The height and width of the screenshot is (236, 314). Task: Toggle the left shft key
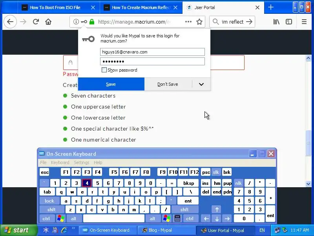(x=52, y=210)
